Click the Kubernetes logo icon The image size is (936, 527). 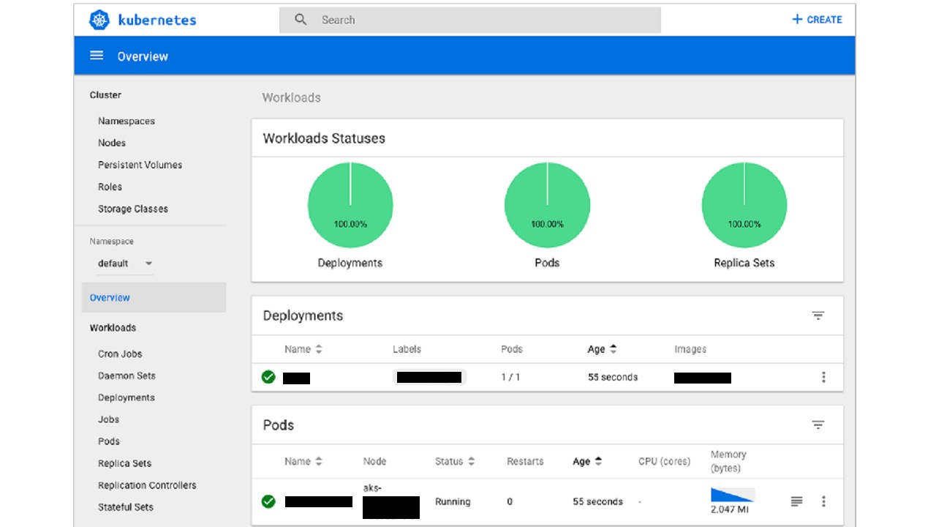(99, 20)
